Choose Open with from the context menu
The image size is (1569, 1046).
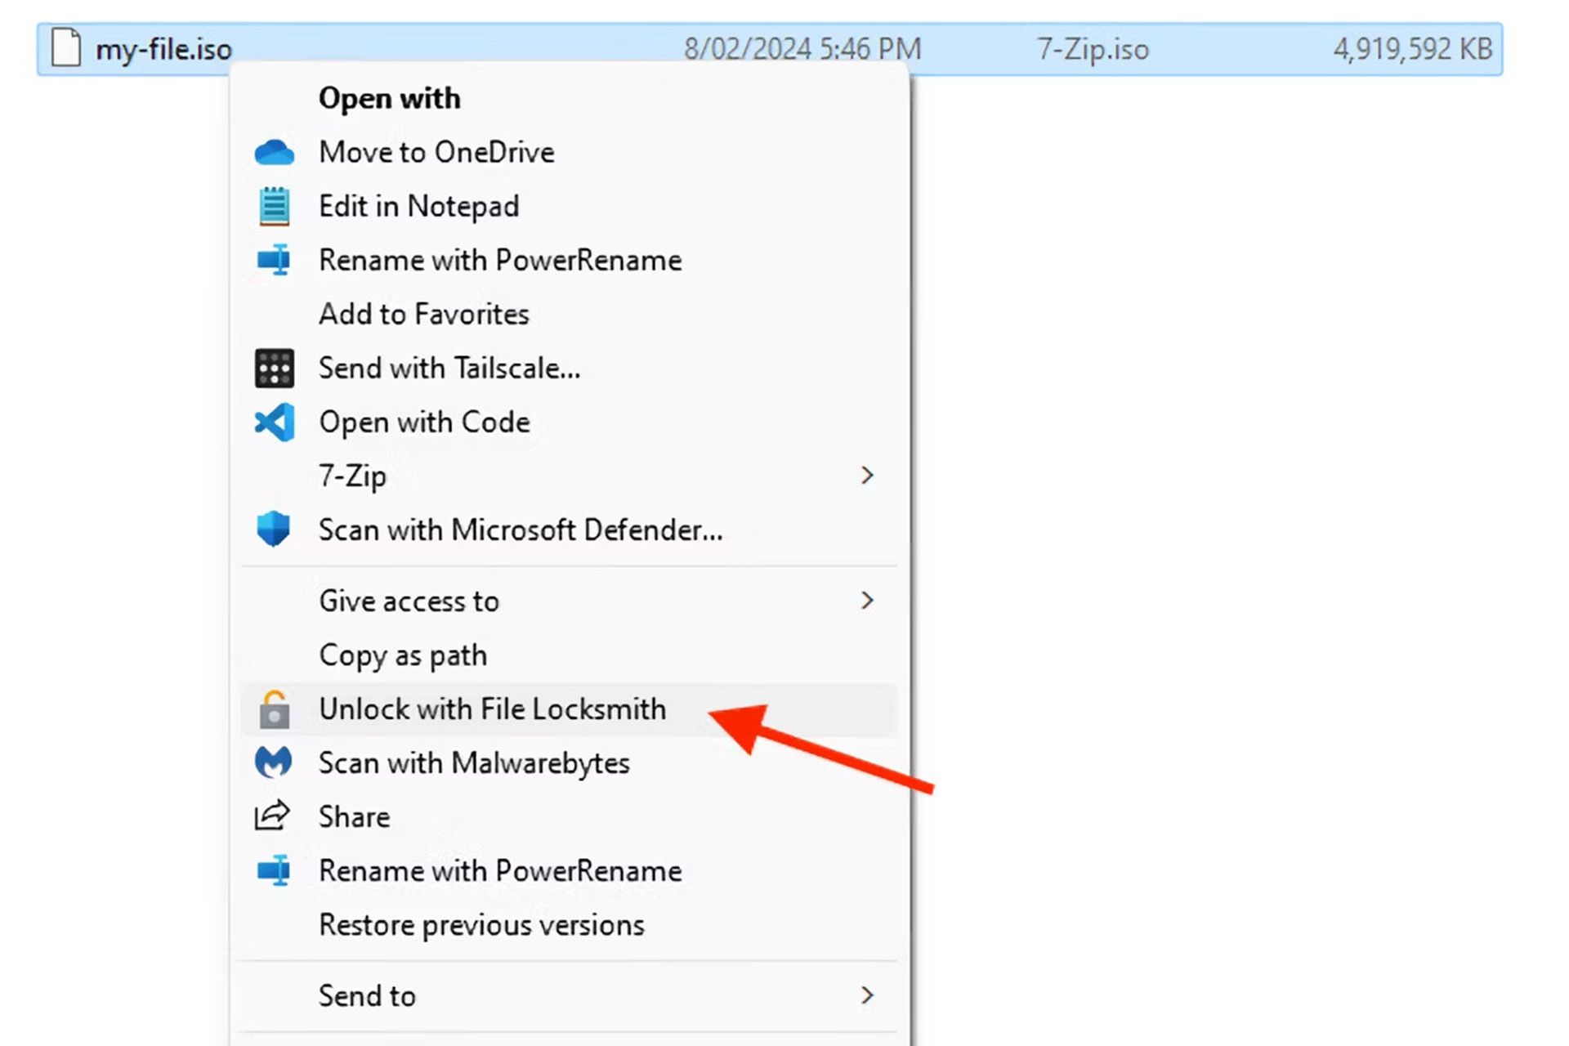coord(389,98)
